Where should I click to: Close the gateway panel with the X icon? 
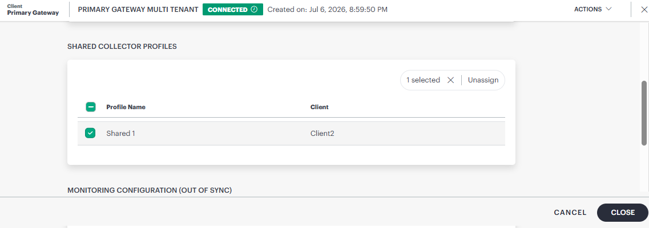pyautogui.click(x=644, y=10)
